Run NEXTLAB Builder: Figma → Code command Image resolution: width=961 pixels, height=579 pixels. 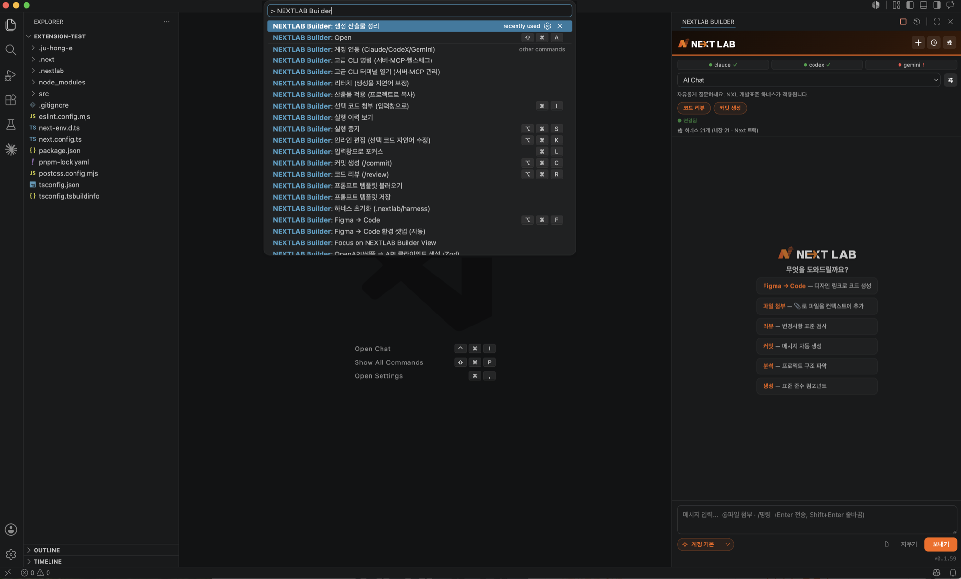pos(419,220)
